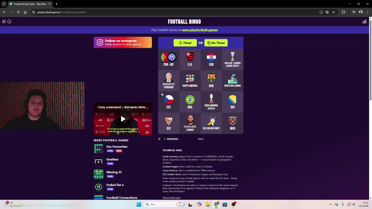Bookmark this page with the star

click(x=334, y=12)
